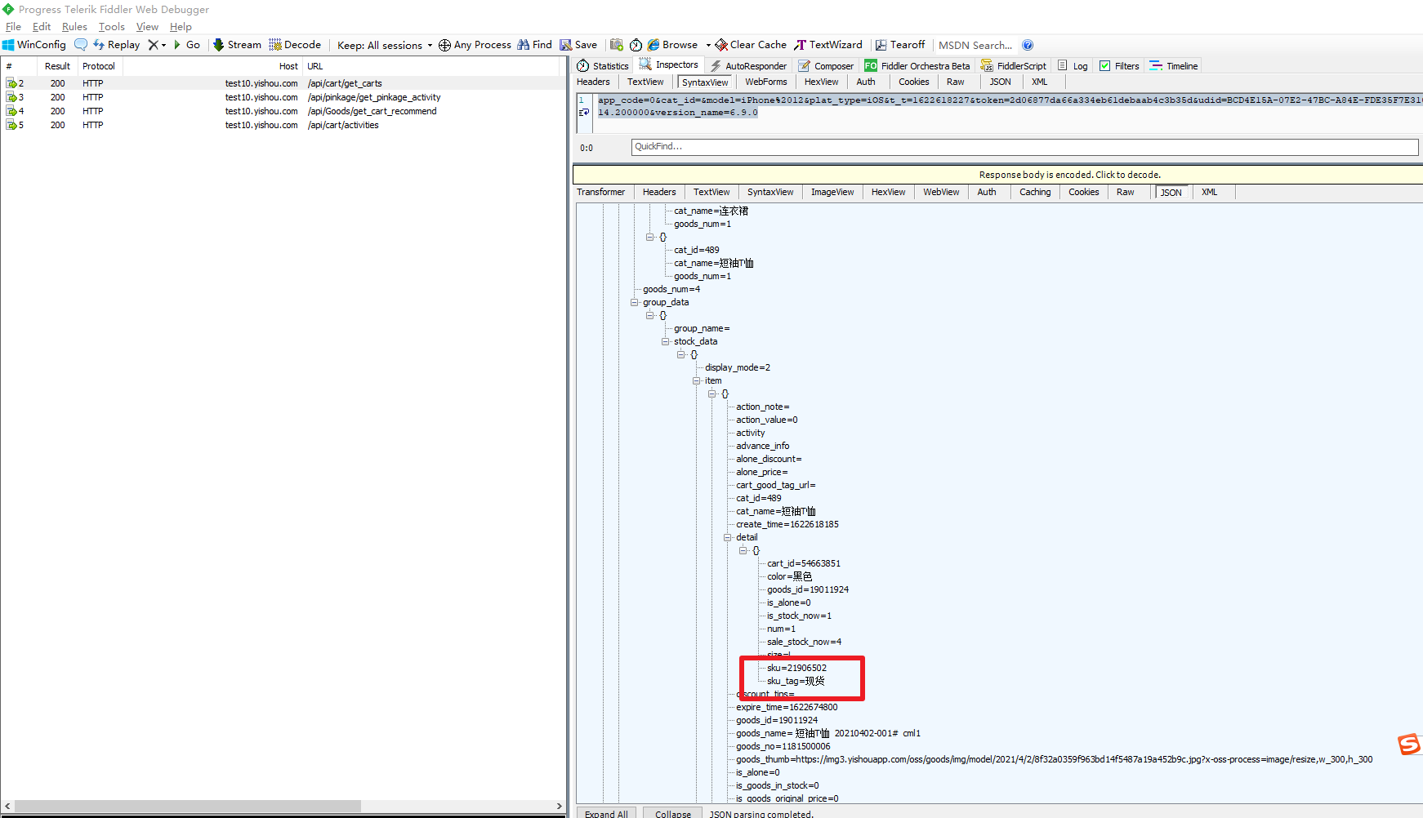Select response JSON tab
1423x818 pixels.
1171,193
